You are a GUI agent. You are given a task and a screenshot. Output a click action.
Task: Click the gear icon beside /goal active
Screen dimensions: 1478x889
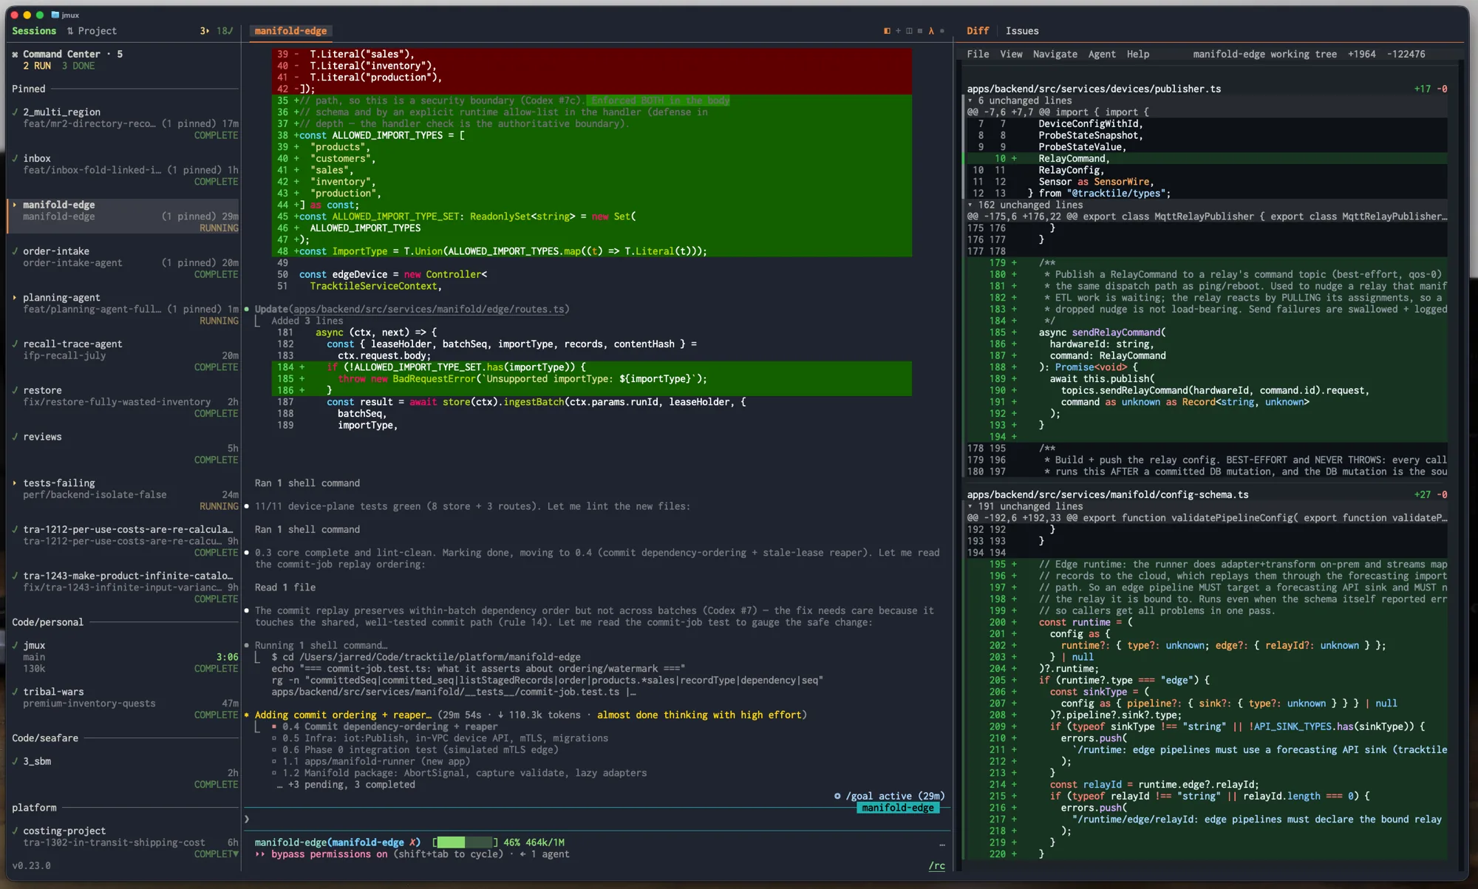[837, 796]
